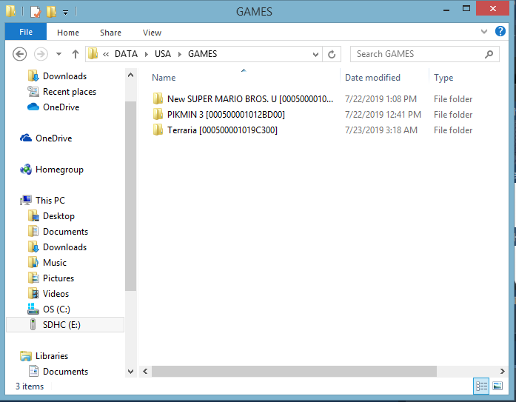Switch to Large icons view icon
The height and width of the screenshot is (402, 516).
[x=497, y=386]
